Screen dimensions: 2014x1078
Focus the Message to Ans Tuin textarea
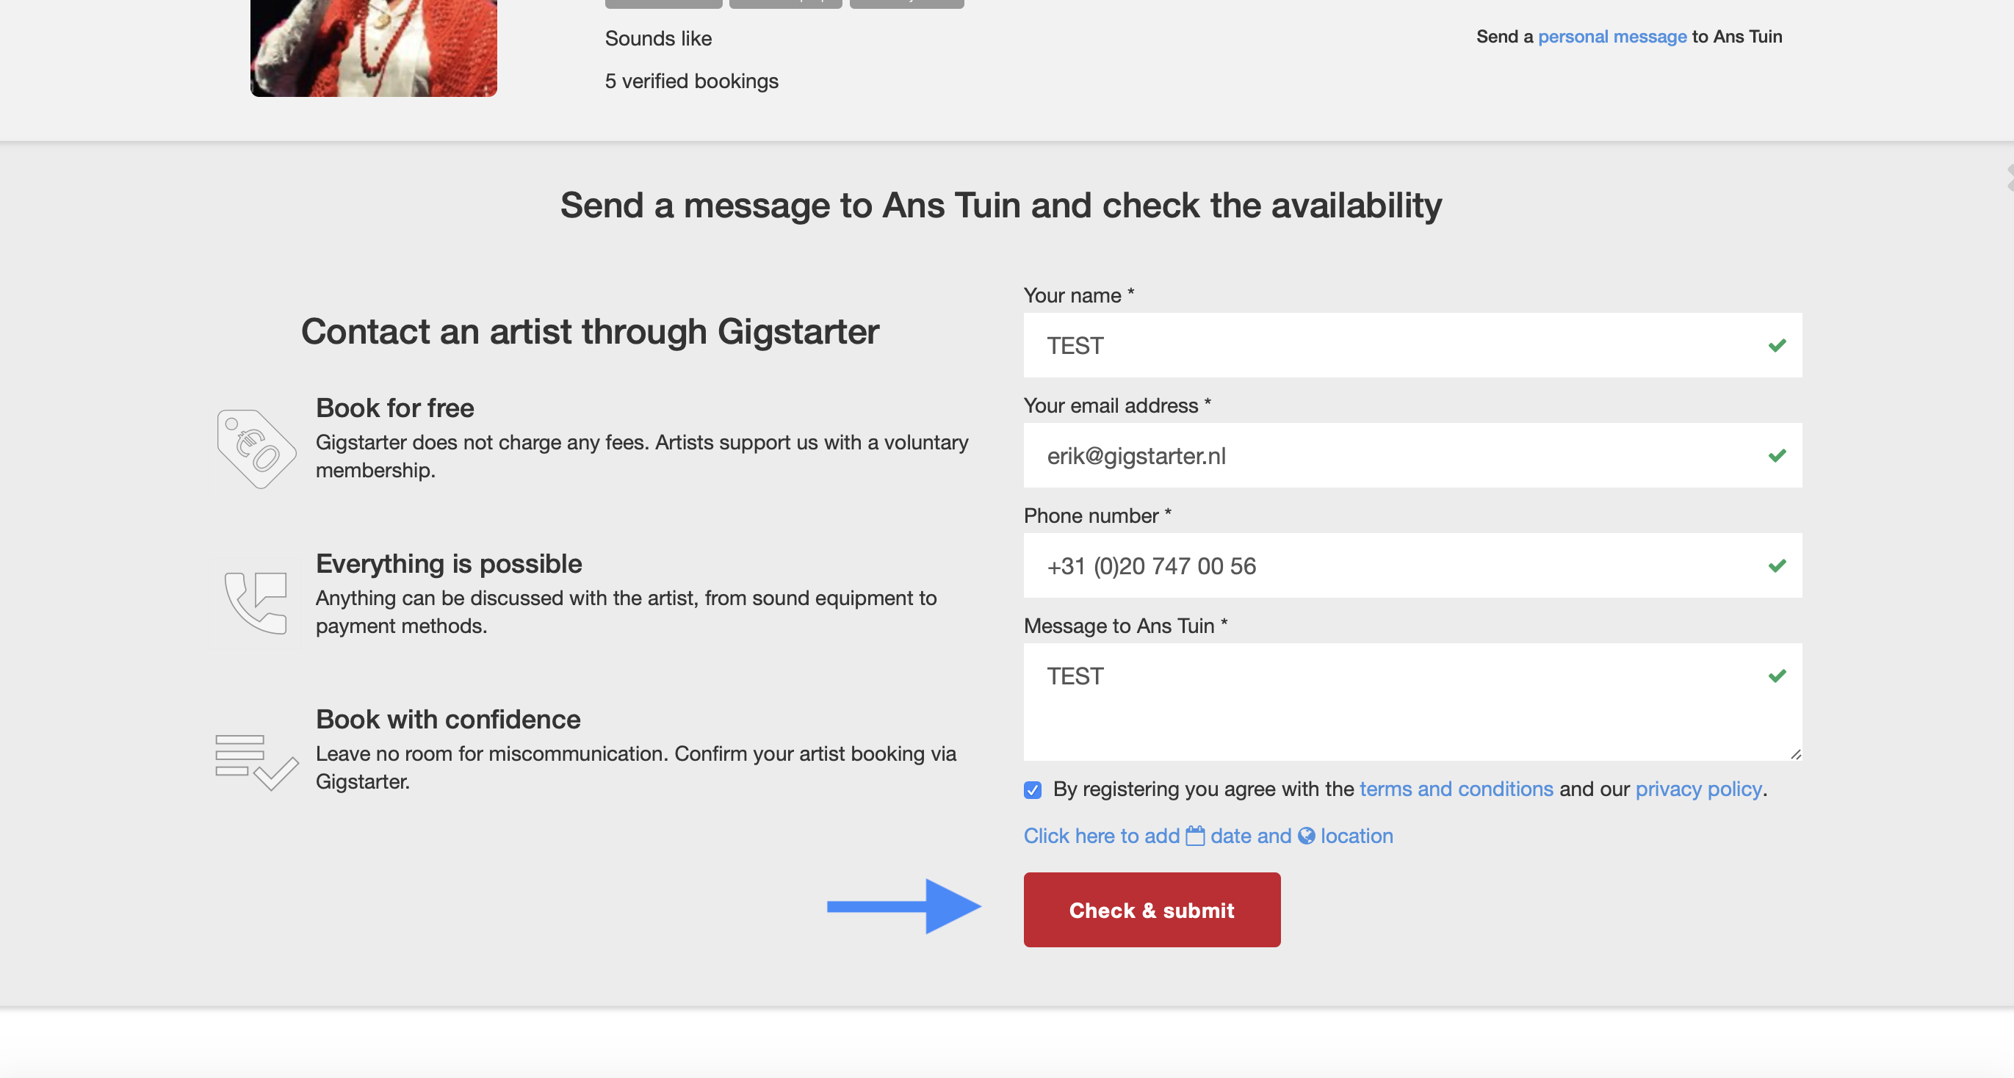[x=1412, y=701]
